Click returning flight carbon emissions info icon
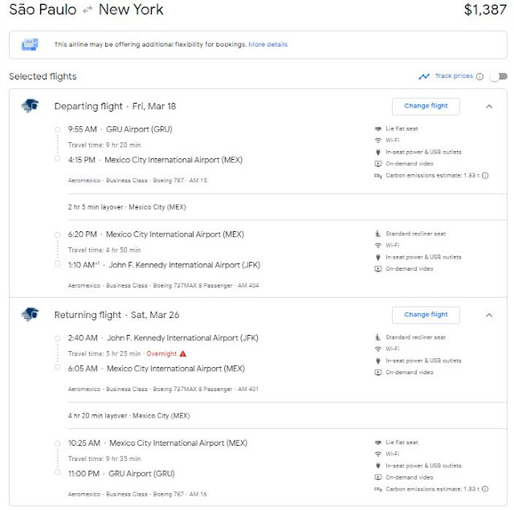The height and width of the screenshot is (510, 514). [485, 488]
